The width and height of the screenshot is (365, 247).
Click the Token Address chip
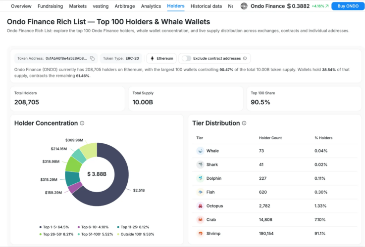click(x=56, y=58)
